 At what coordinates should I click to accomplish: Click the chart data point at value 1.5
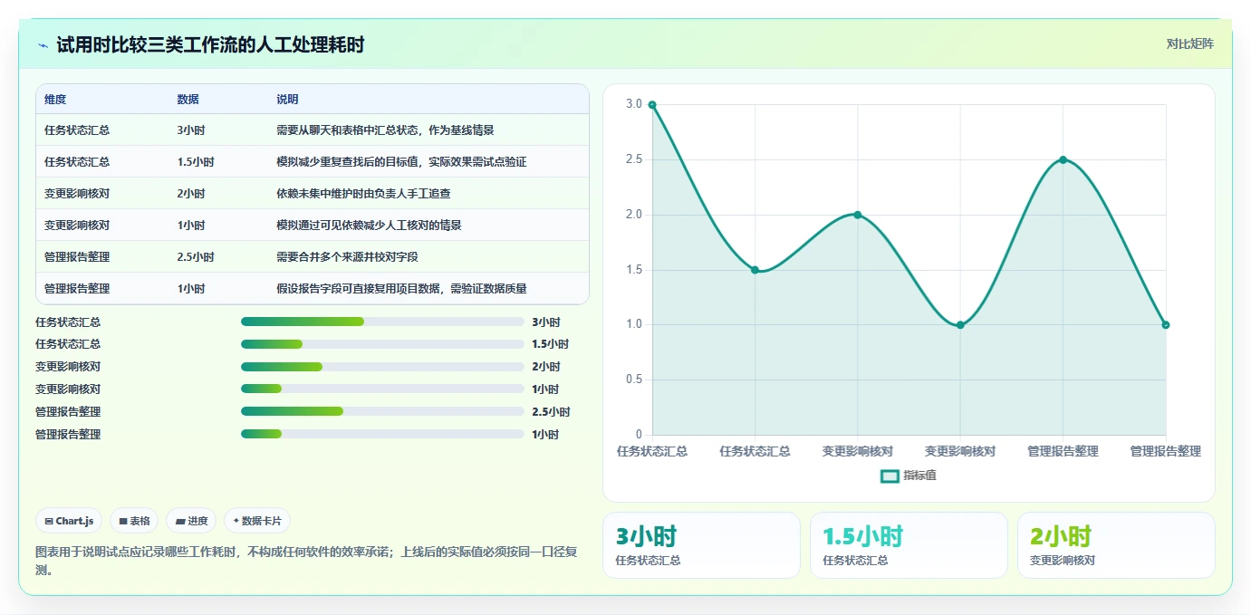click(x=755, y=270)
